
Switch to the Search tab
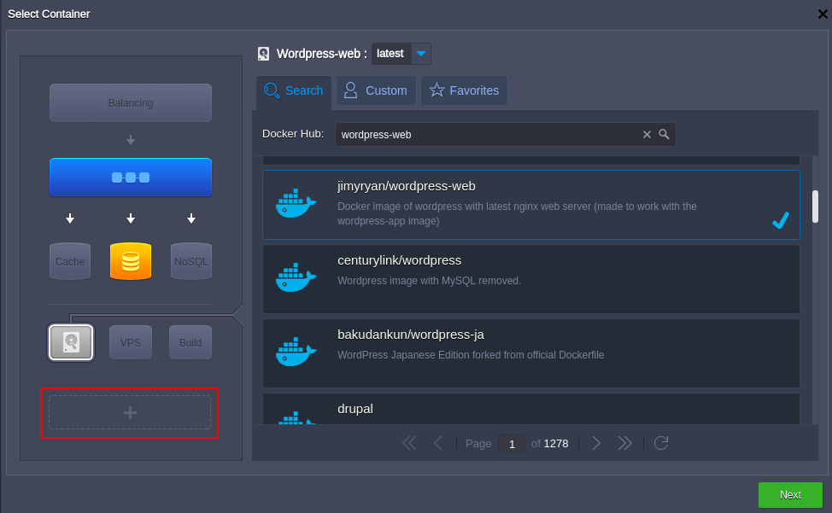coord(294,90)
